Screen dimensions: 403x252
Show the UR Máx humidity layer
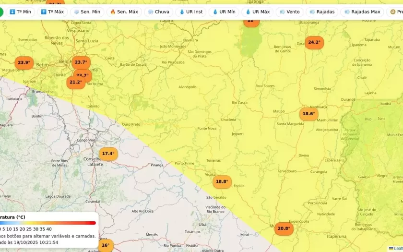[257, 12]
